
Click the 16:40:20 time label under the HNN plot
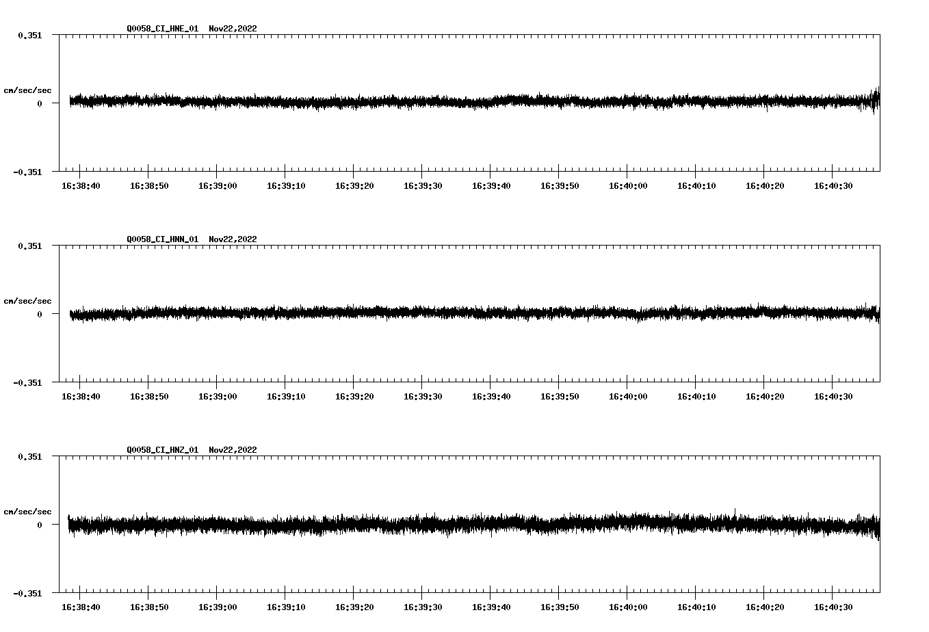765,397
